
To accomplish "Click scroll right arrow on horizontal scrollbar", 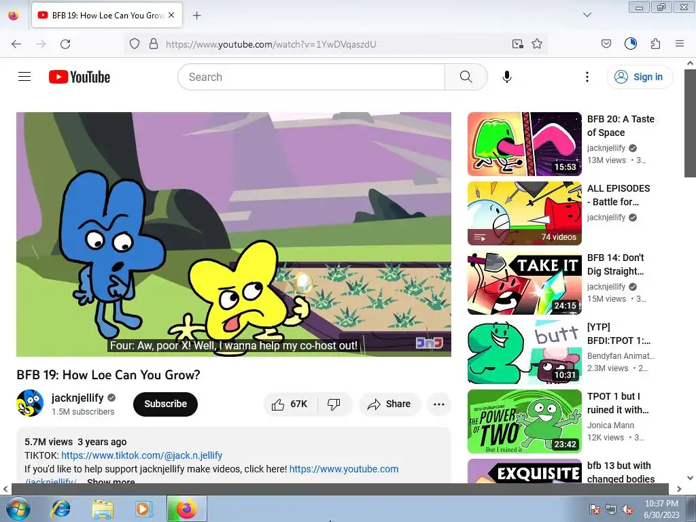I will coord(679,489).
